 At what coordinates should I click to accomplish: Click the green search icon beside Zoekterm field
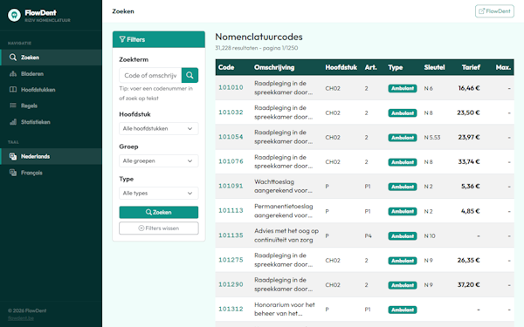(x=190, y=75)
